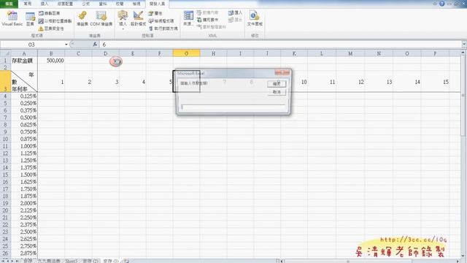Open the Add-Ins (增益集) dialog
The width and height of the screenshot is (467, 263).
(82, 18)
